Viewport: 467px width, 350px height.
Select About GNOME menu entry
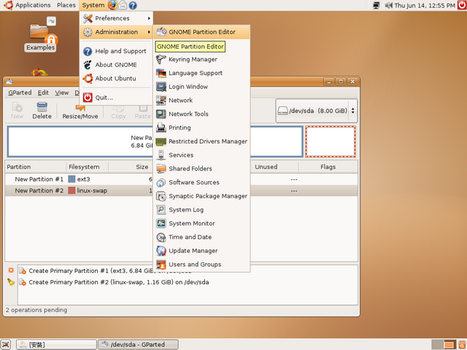click(x=117, y=65)
